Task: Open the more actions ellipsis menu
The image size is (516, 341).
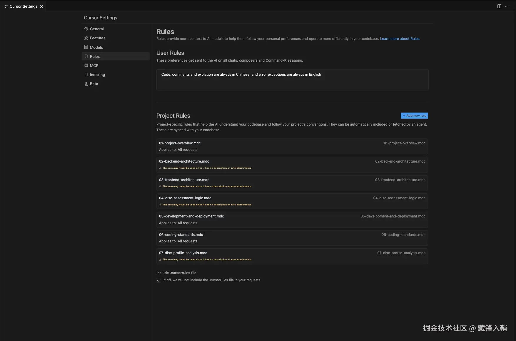Action: click(x=507, y=6)
